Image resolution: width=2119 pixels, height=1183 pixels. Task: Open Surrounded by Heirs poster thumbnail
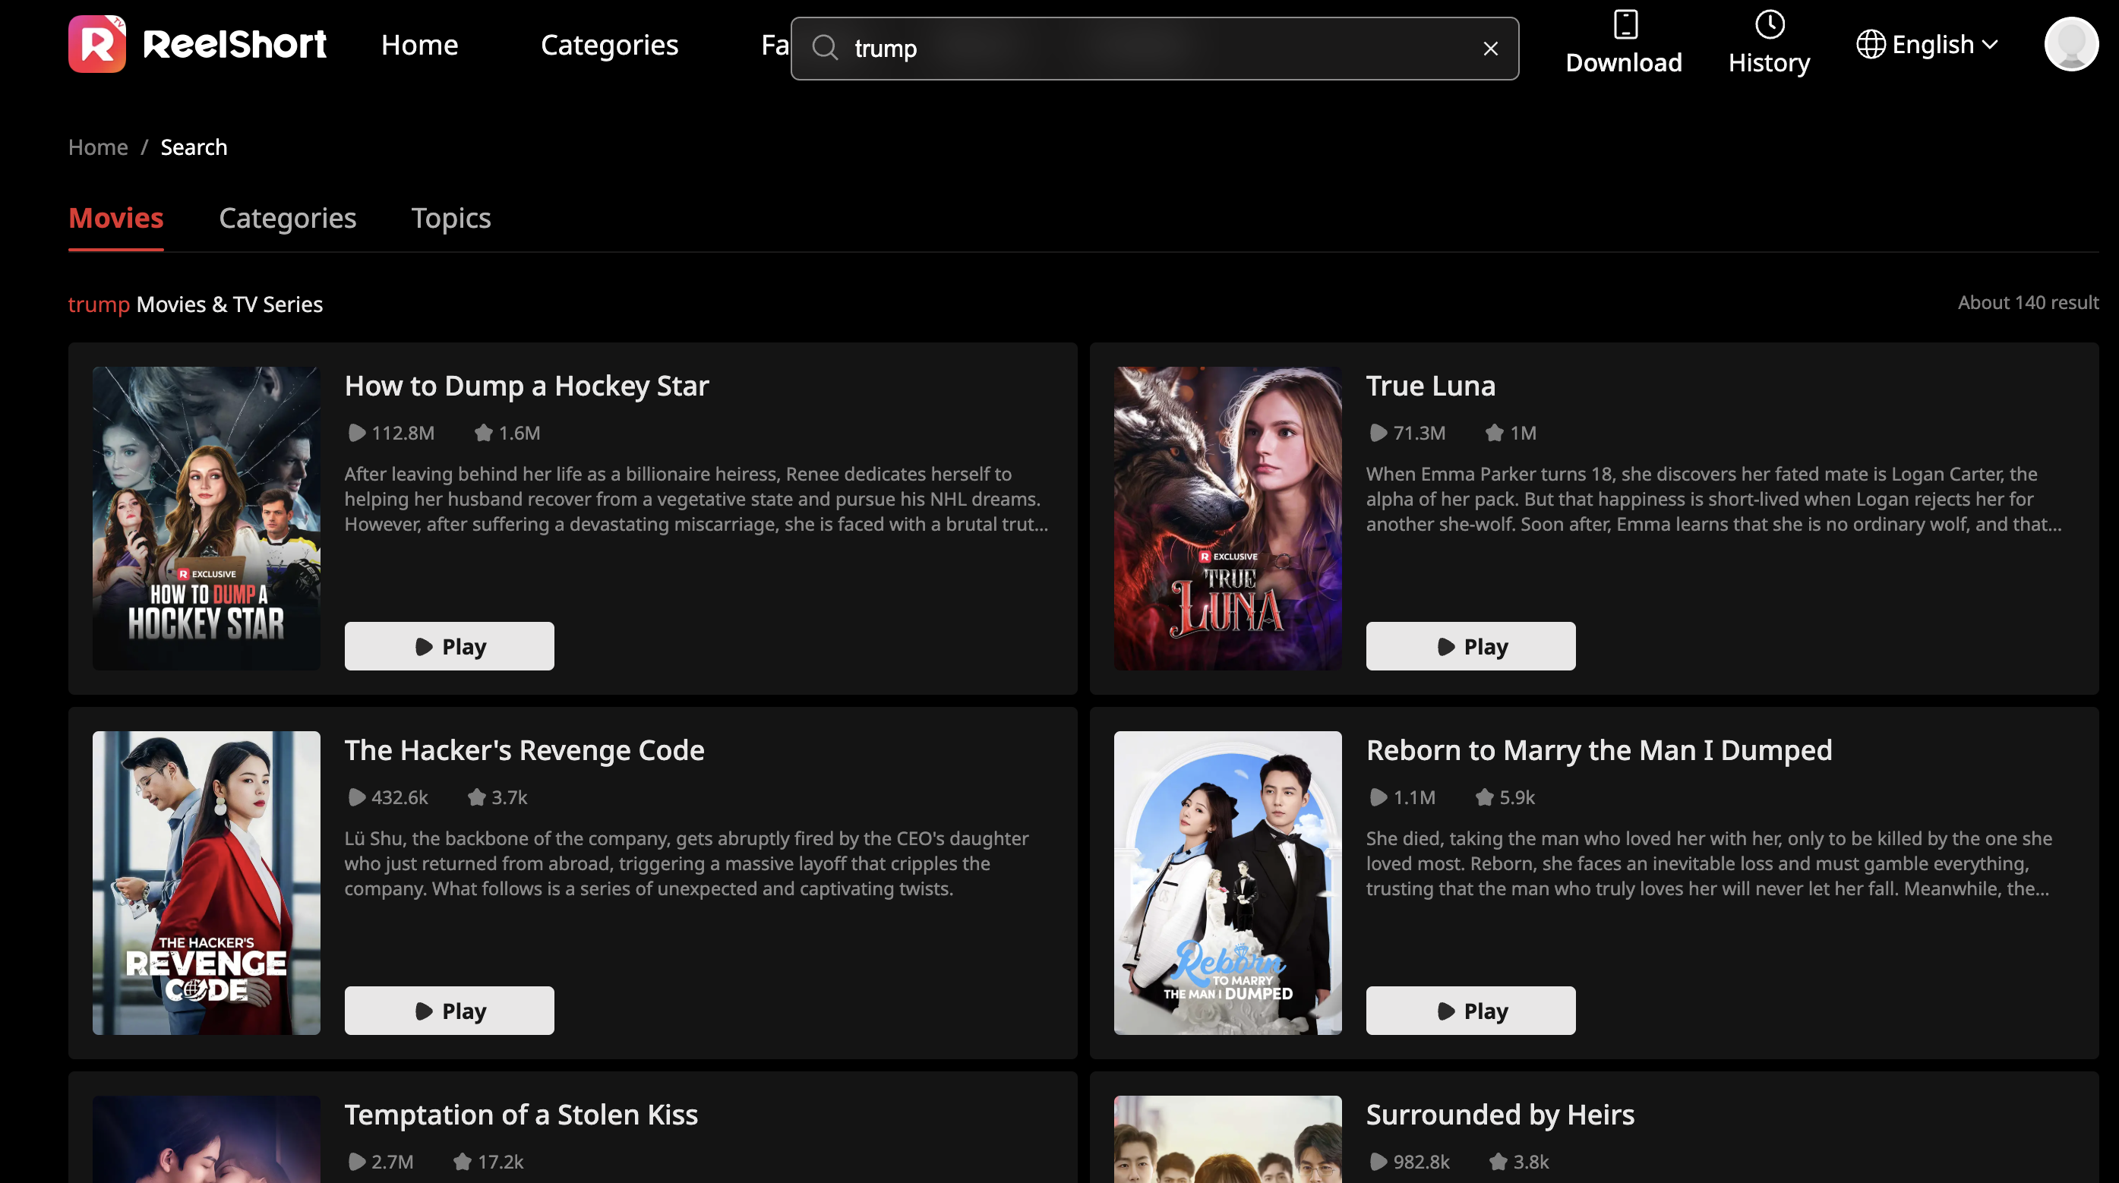[x=1228, y=1140]
